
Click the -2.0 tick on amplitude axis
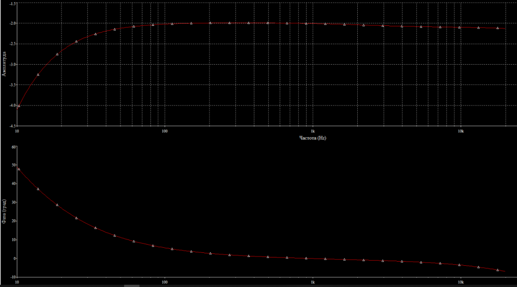point(12,23)
